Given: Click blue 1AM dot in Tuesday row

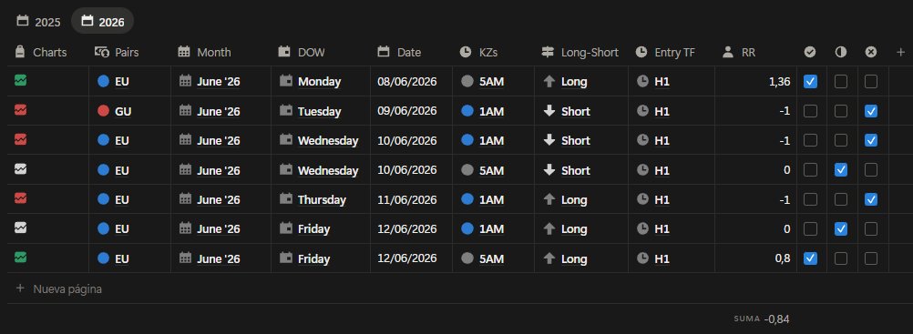Looking at the screenshot, I should 467,110.
